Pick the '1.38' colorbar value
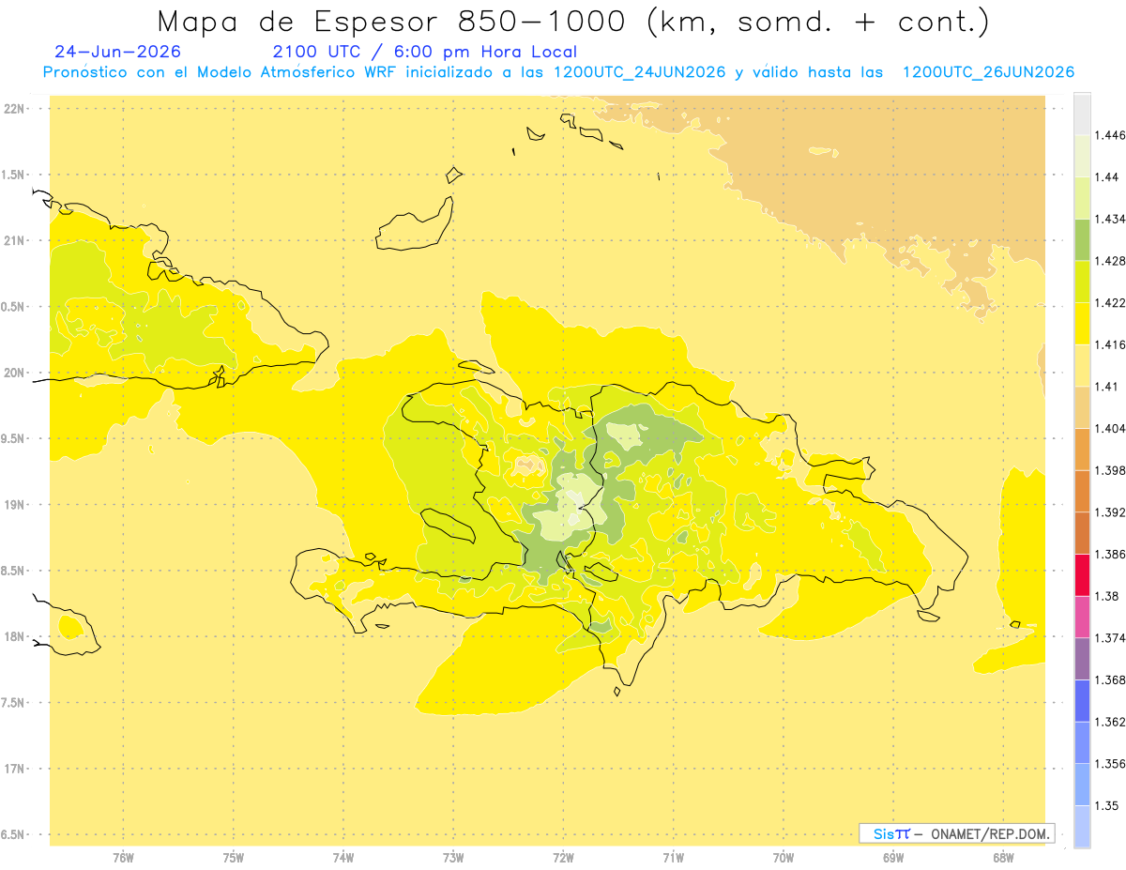This screenshot has width=1126, height=870. point(1107,596)
